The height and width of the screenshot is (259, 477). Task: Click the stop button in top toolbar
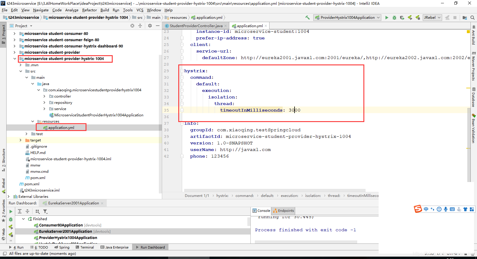[455, 18]
